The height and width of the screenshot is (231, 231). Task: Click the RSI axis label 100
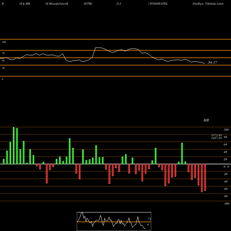pos(4,42)
